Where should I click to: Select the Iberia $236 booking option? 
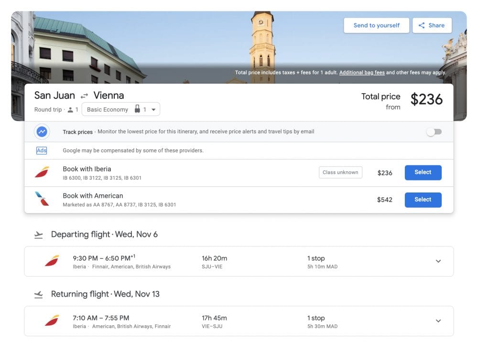pyautogui.click(x=423, y=172)
